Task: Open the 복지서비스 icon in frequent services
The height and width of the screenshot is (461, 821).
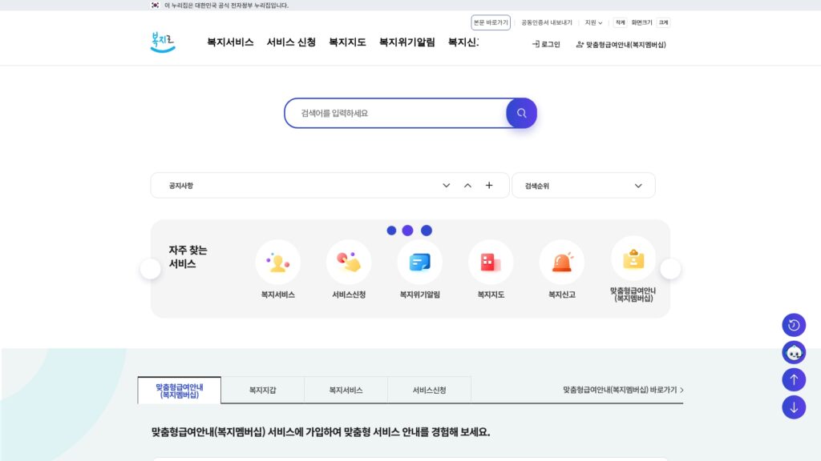Action: coord(277,263)
